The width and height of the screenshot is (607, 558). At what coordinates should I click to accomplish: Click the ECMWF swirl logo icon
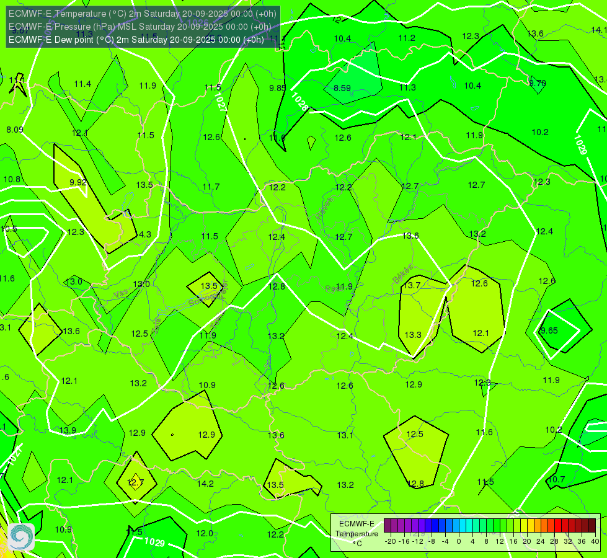click(21, 537)
